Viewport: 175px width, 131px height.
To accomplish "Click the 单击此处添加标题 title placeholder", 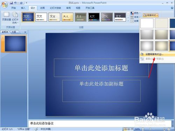I will pyautogui.click(x=101, y=68).
